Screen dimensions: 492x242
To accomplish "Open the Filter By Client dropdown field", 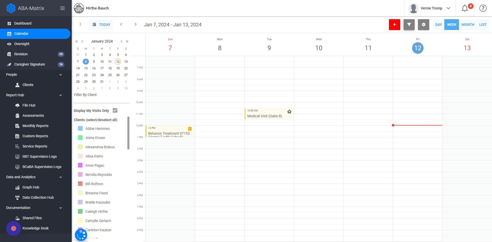I will coord(102,97).
